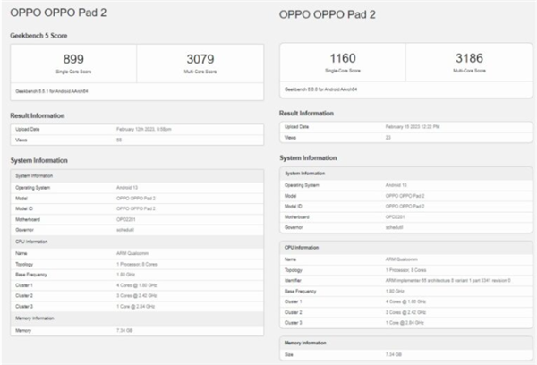Select the 3186 Multi-Core Score
Screen dimensions: 537x365
pos(468,63)
